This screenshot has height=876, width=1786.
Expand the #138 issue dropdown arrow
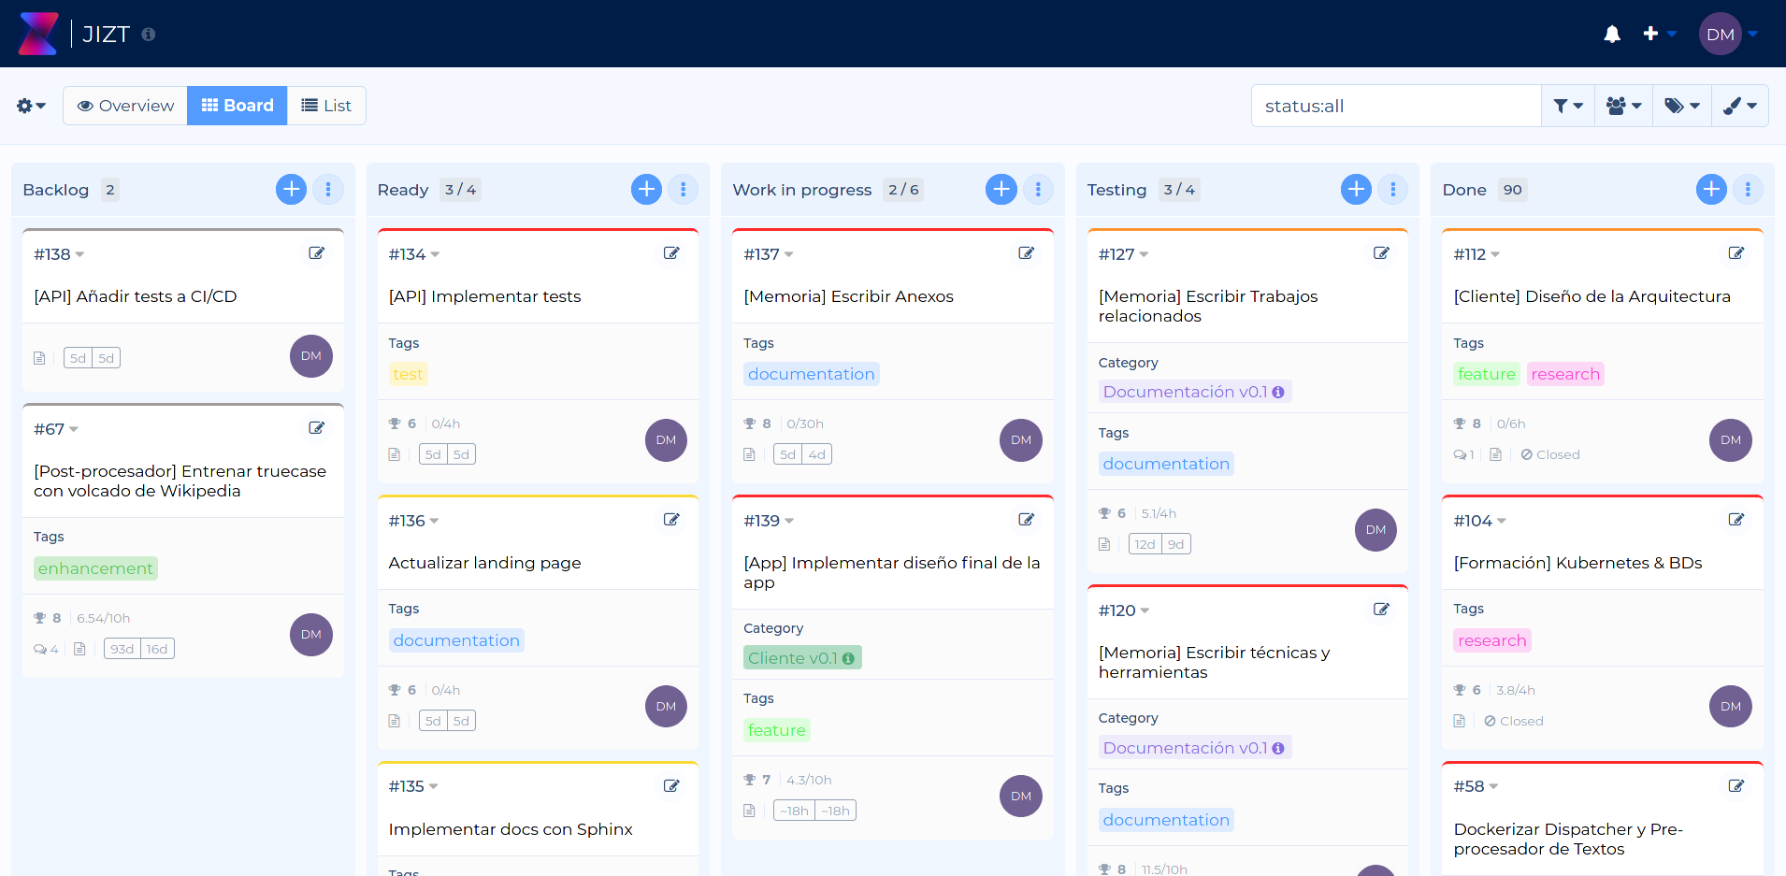[x=80, y=255]
